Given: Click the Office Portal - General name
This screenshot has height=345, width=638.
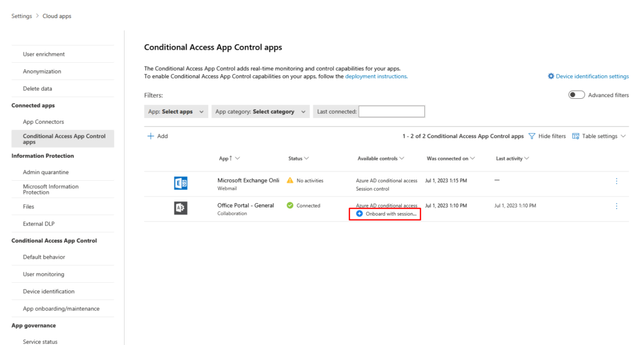Looking at the screenshot, I should [245, 205].
